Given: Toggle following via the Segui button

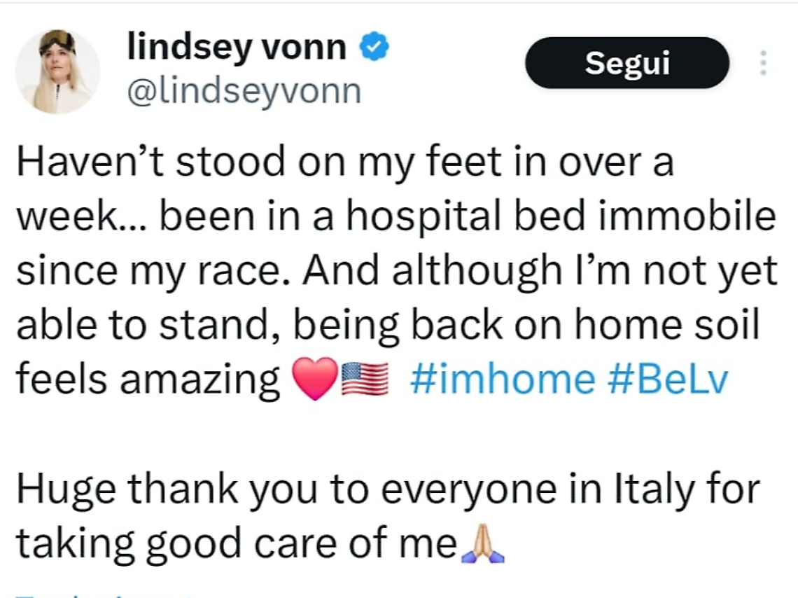Looking at the screenshot, I should tap(626, 62).
